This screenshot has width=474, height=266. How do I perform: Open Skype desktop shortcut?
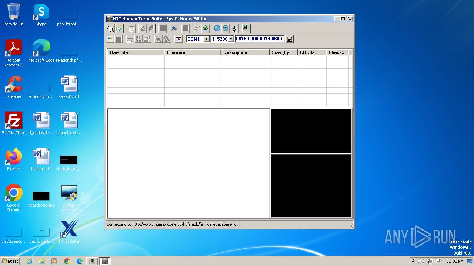coord(41,15)
